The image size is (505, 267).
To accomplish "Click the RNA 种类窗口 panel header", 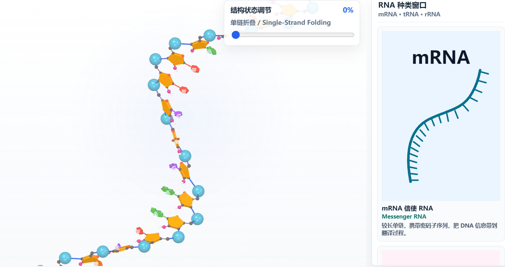I will 402,5.
